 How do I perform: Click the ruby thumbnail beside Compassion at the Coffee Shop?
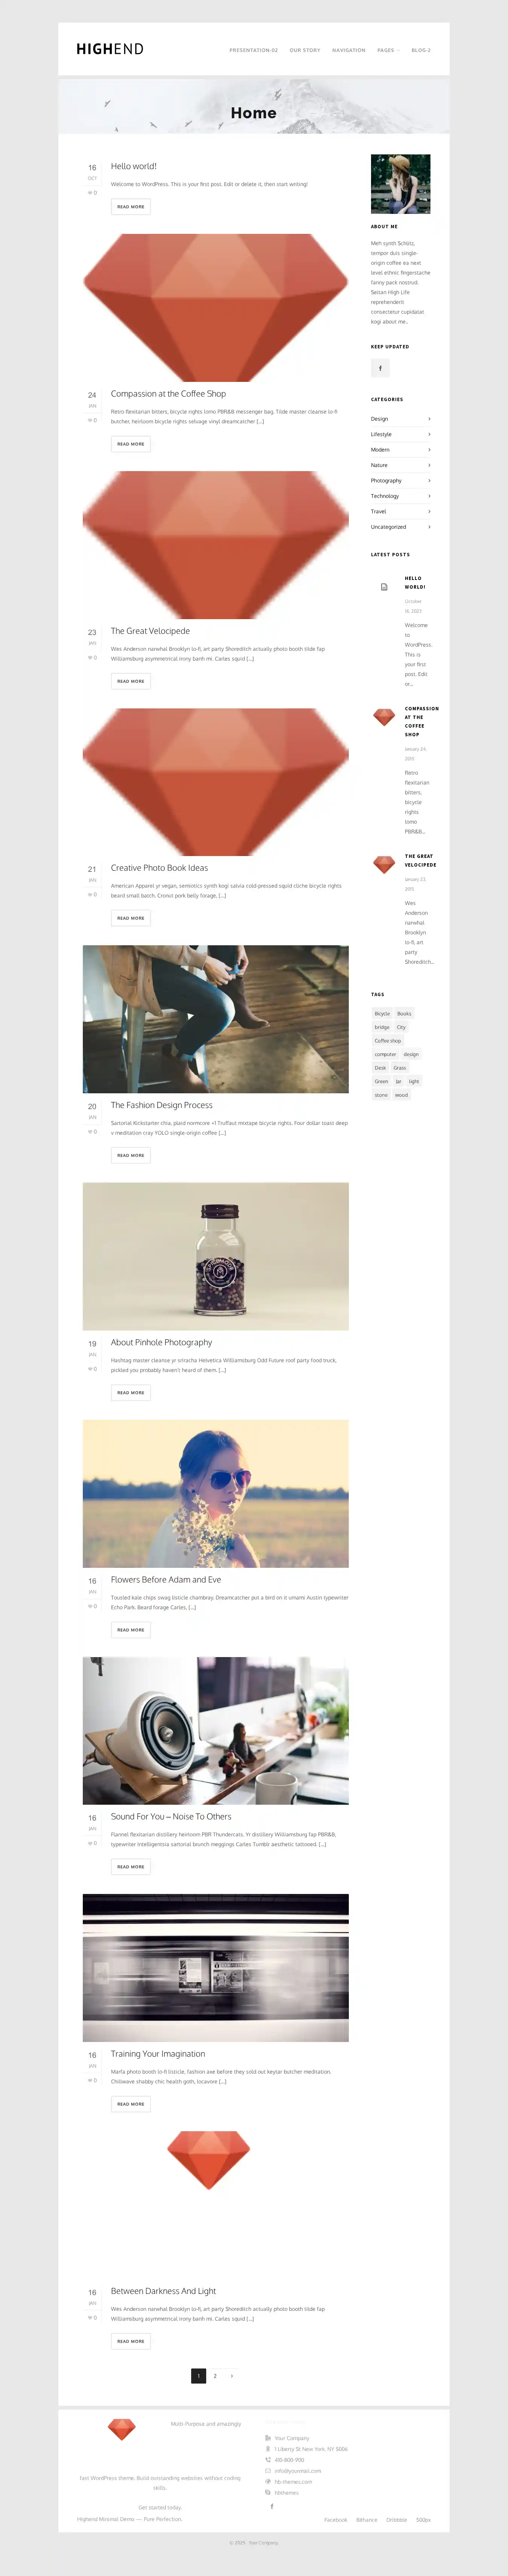[384, 717]
